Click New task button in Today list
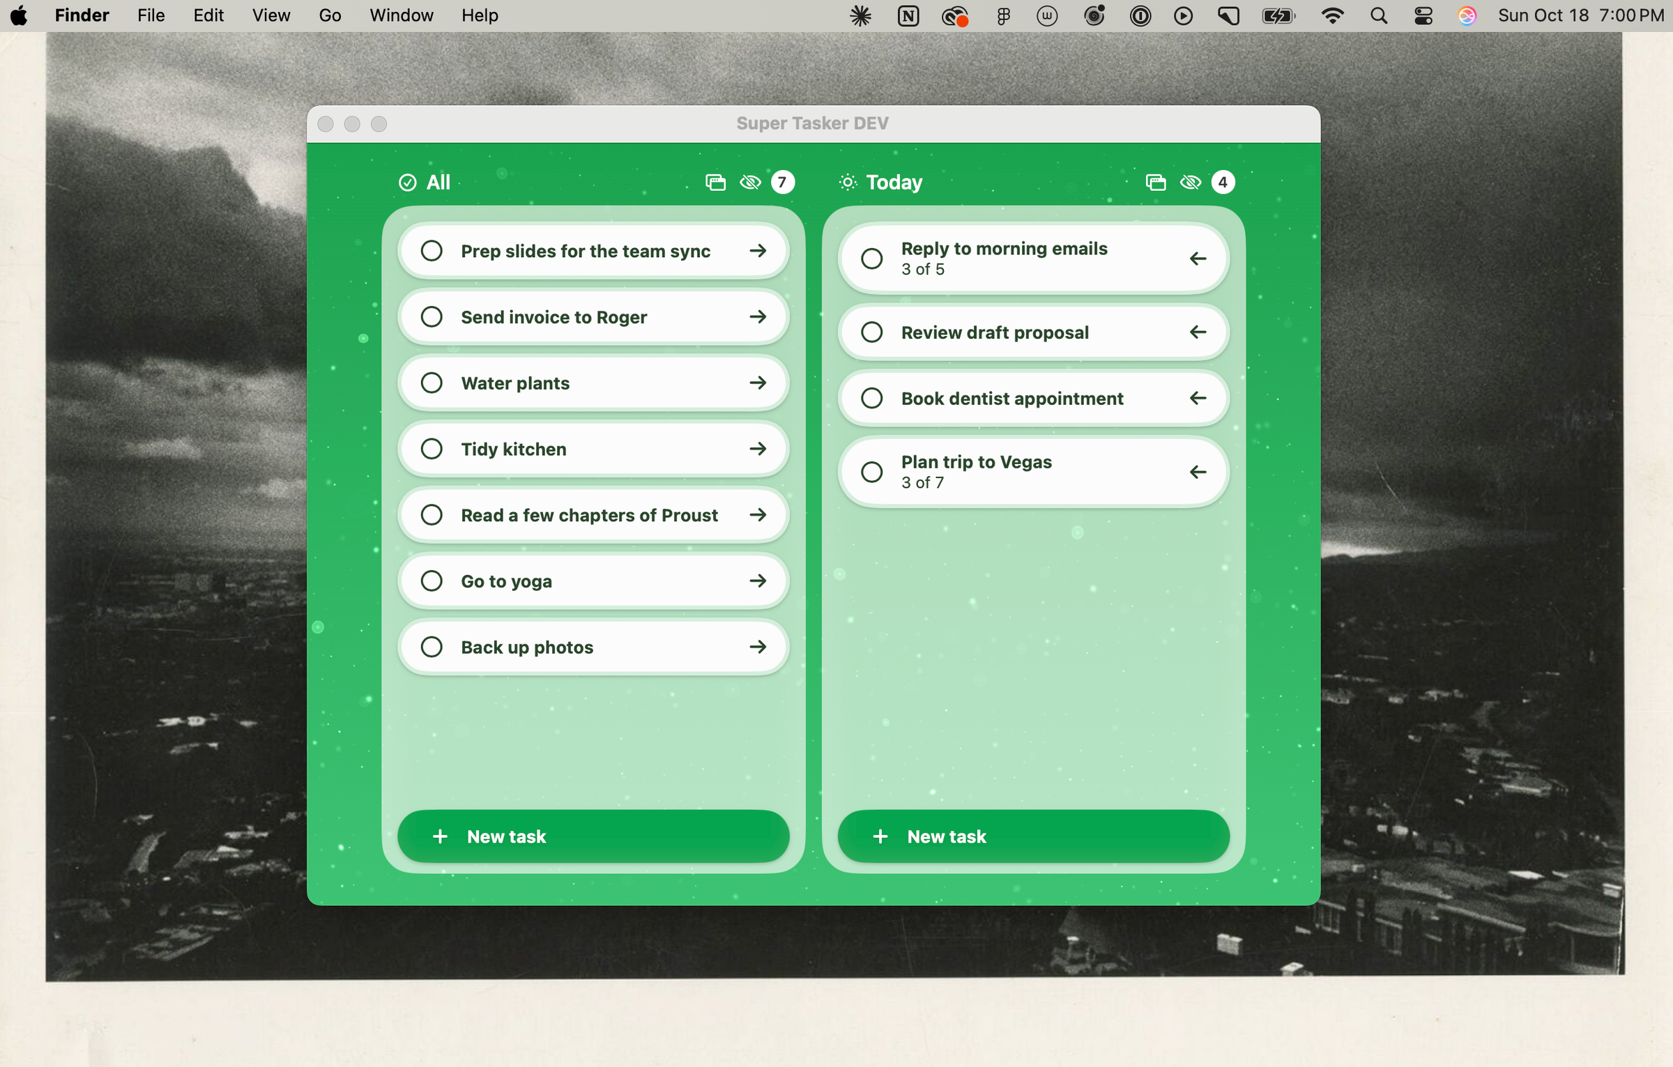This screenshot has width=1673, height=1067. point(1034,836)
